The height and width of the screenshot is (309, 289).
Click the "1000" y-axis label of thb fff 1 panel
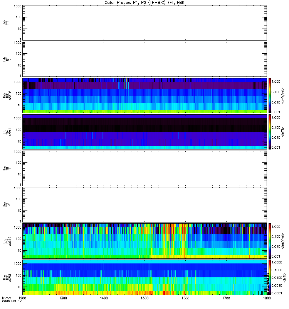pyautogui.click(x=17, y=6)
